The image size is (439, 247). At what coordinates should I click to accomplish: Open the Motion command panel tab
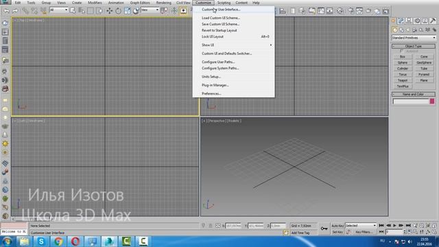(x=417, y=21)
